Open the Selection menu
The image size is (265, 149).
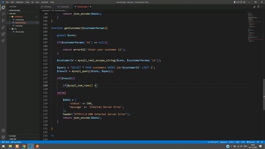click(19, 2)
